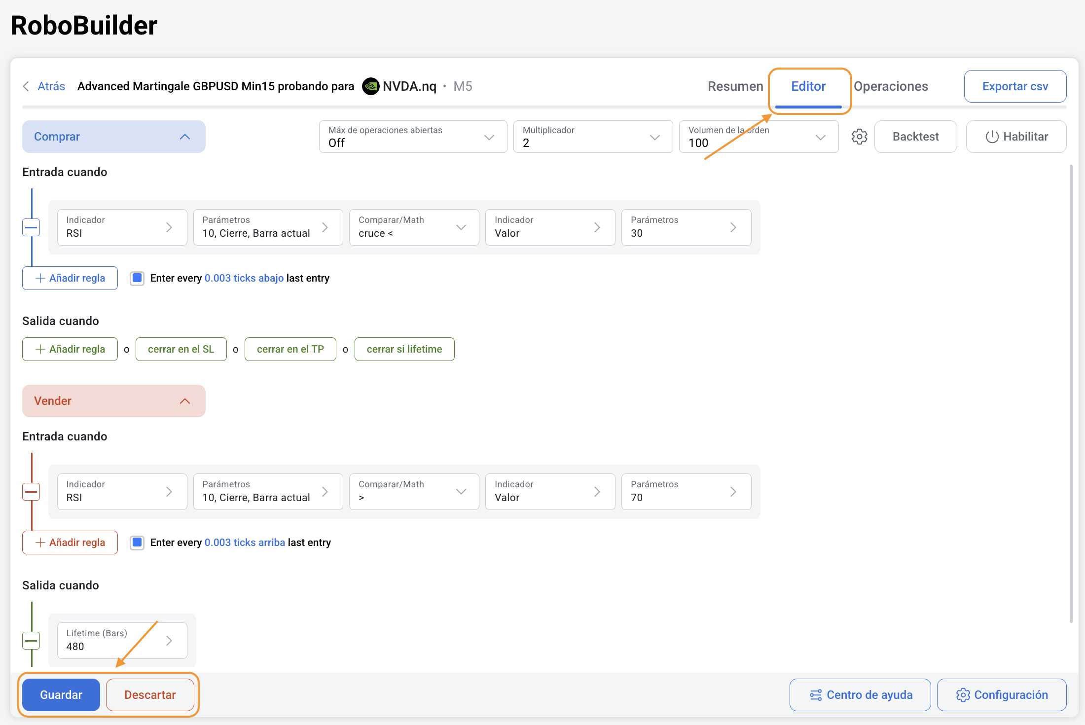Image resolution: width=1085 pixels, height=725 pixels.
Task: Click the NVDA.nq instrument logo
Action: coord(371,86)
